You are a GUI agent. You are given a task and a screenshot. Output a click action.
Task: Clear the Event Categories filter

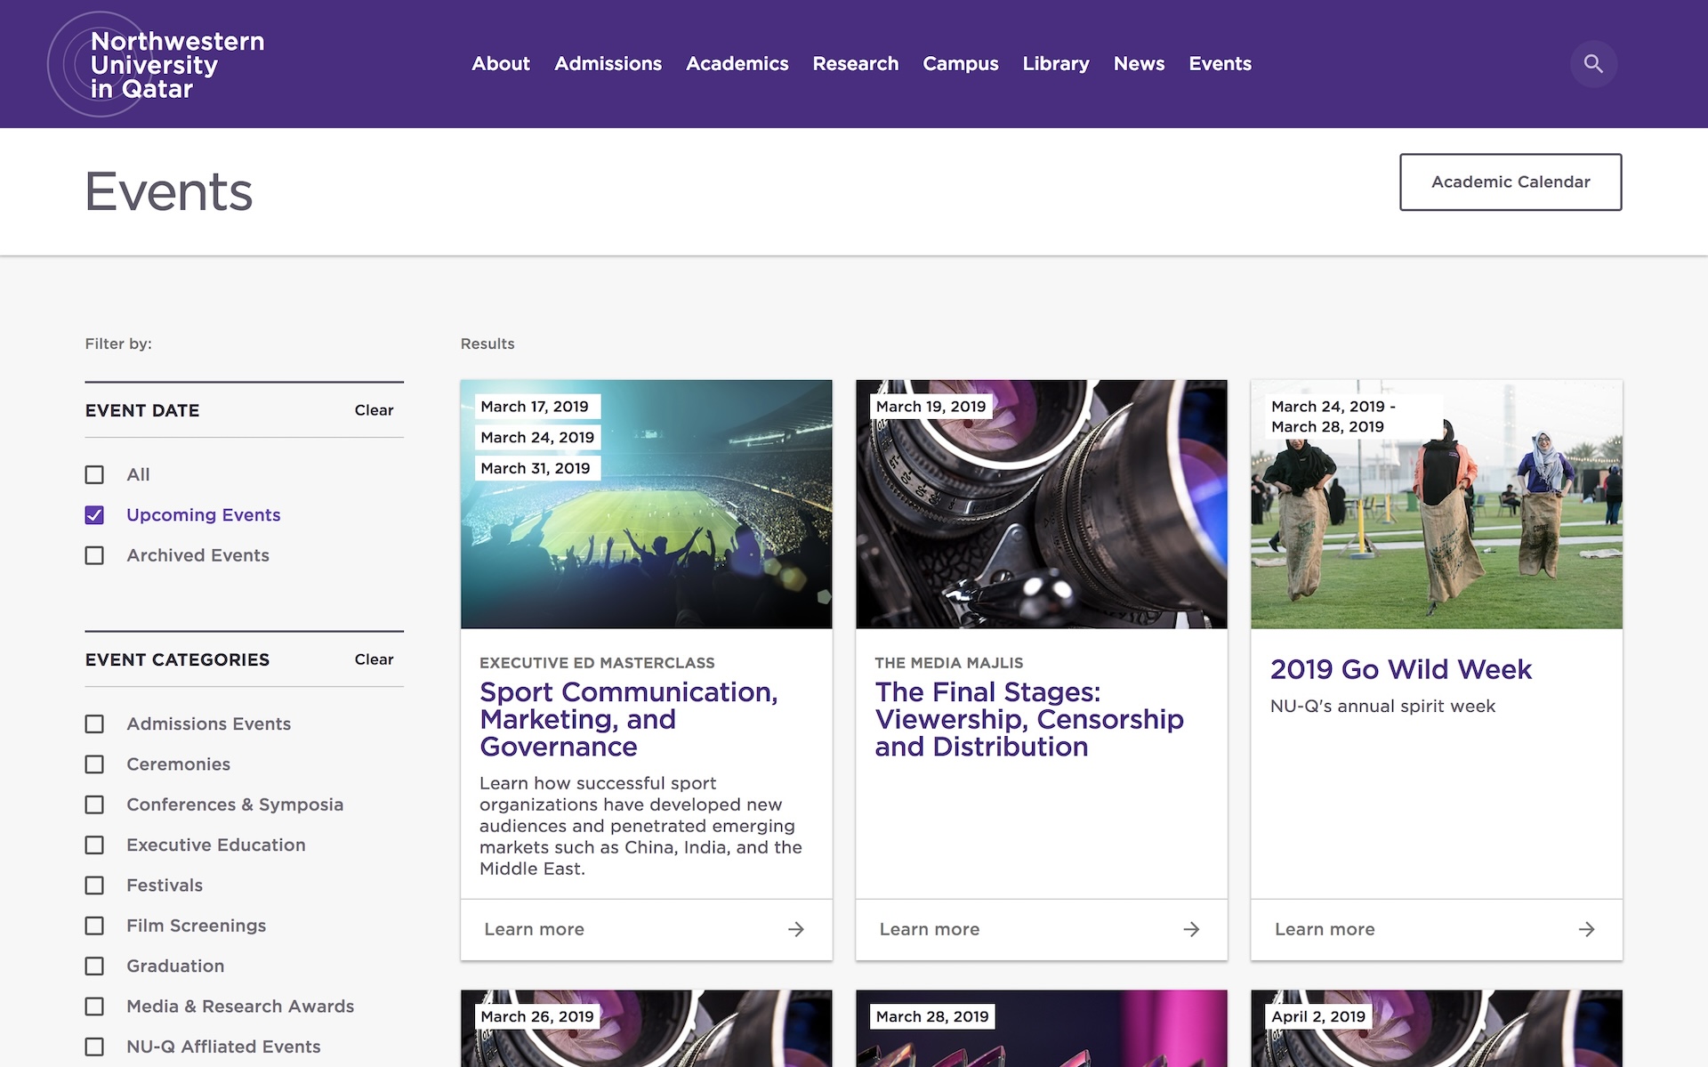[x=374, y=659]
